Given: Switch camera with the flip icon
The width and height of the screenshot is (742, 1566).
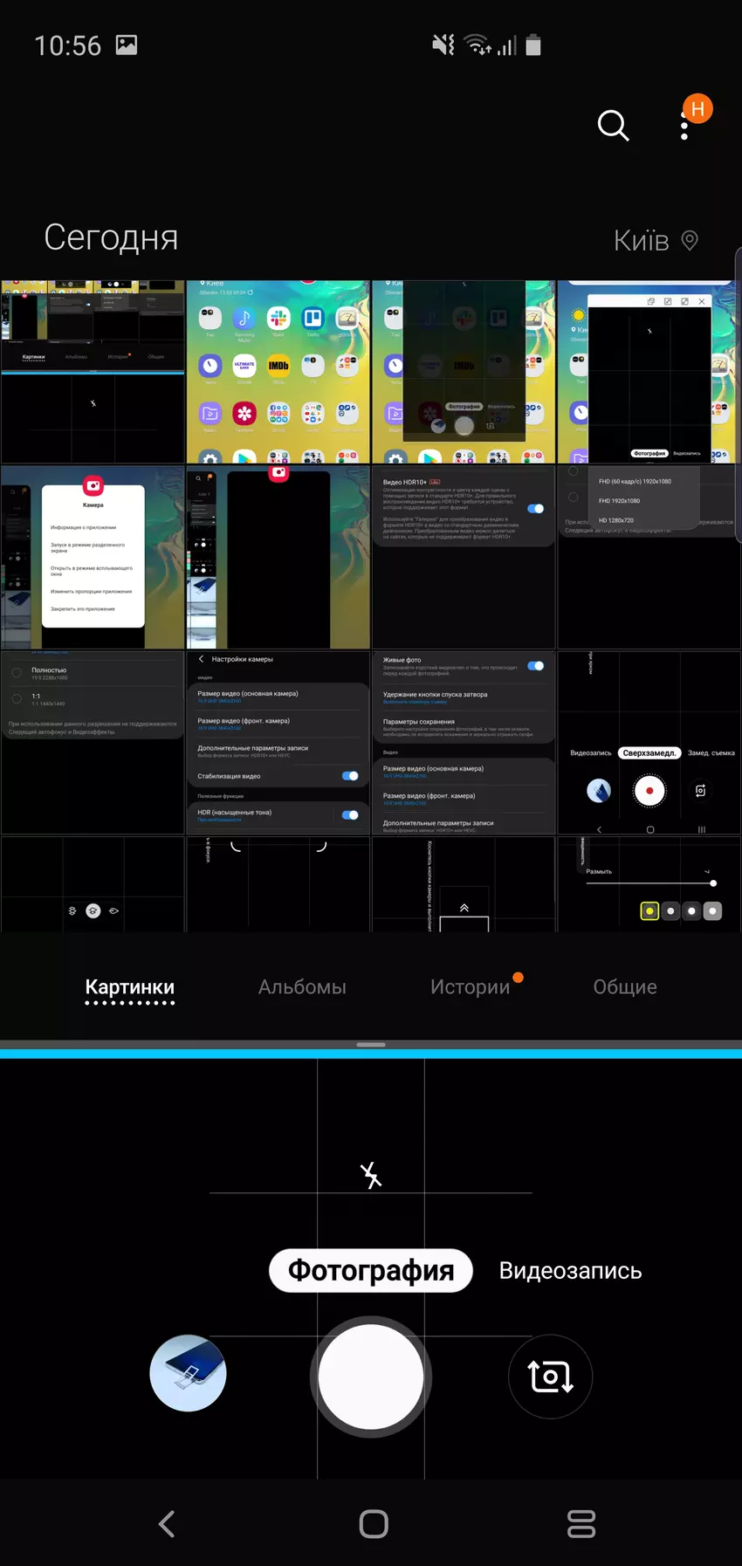Looking at the screenshot, I should coord(550,1377).
